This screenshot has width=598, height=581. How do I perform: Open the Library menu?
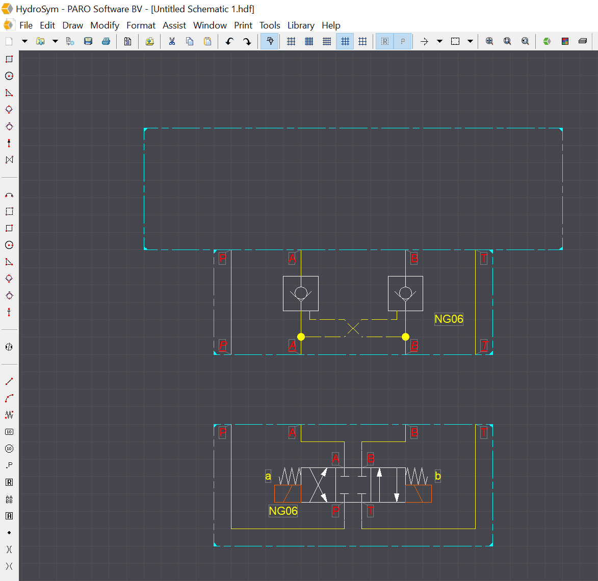[x=300, y=25]
